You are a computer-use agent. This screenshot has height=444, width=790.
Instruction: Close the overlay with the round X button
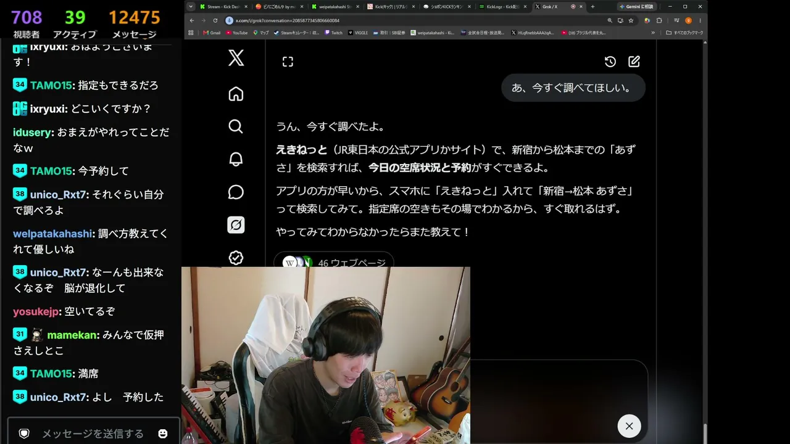[x=629, y=426]
